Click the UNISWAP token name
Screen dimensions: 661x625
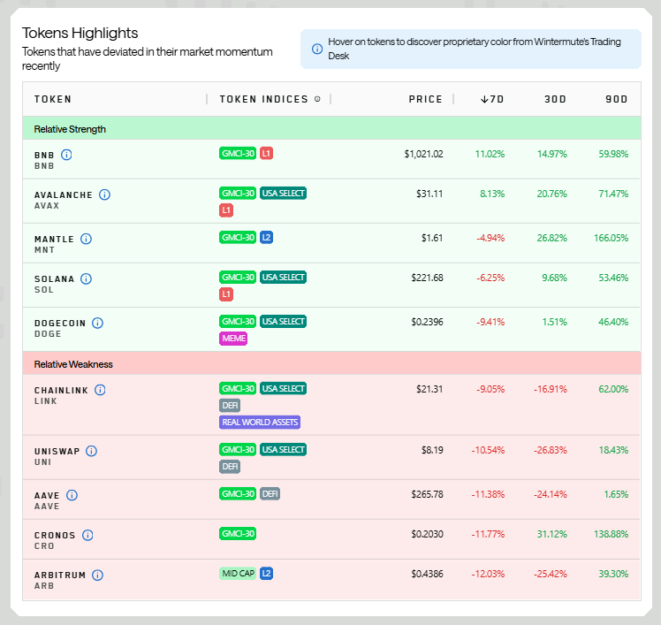57,451
